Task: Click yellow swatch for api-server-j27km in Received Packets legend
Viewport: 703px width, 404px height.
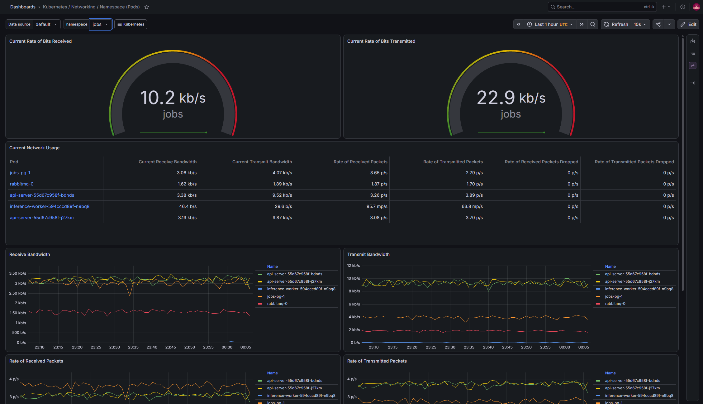Action: 260,388
